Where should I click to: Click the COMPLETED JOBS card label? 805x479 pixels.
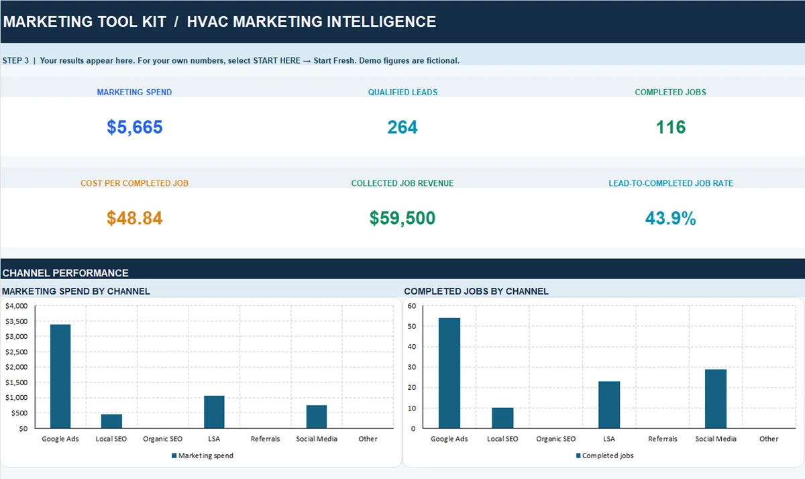coord(671,92)
